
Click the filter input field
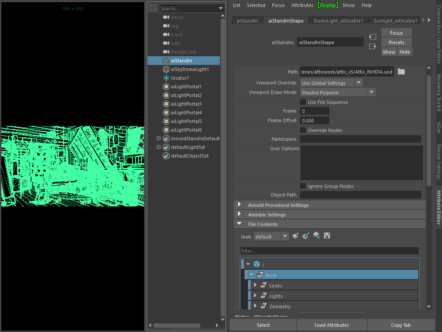329,251
